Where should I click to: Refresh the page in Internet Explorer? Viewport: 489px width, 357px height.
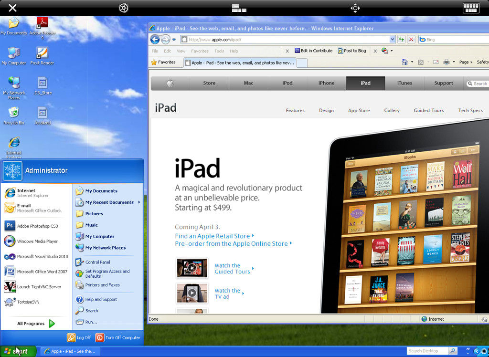tap(401, 39)
